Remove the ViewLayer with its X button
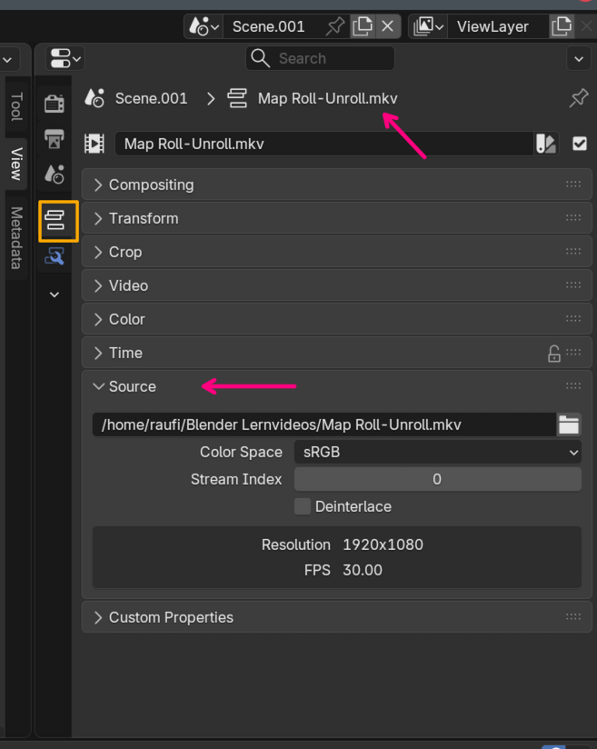The width and height of the screenshot is (597, 749). 585,26
